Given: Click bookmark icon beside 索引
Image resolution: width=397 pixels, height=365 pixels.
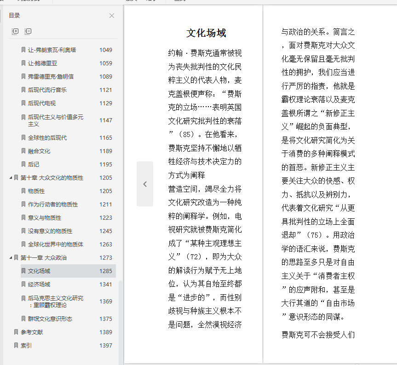Looking at the screenshot, I should pyautogui.click(x=16, y=346).
